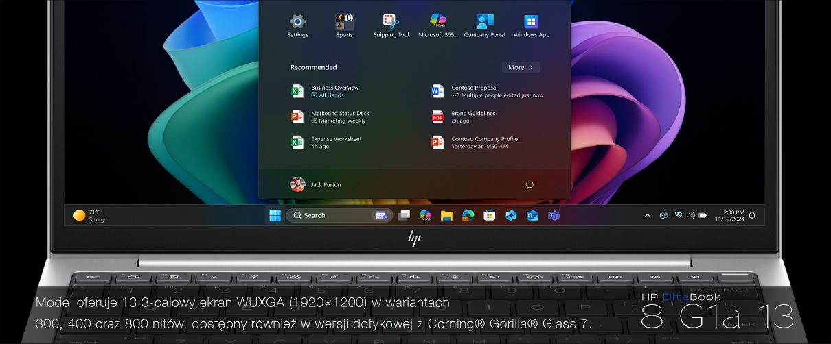Open Microsoft Teams from the taskbar
The height and width of the screenshot is (344, 831).
click(x=554, y=215)
